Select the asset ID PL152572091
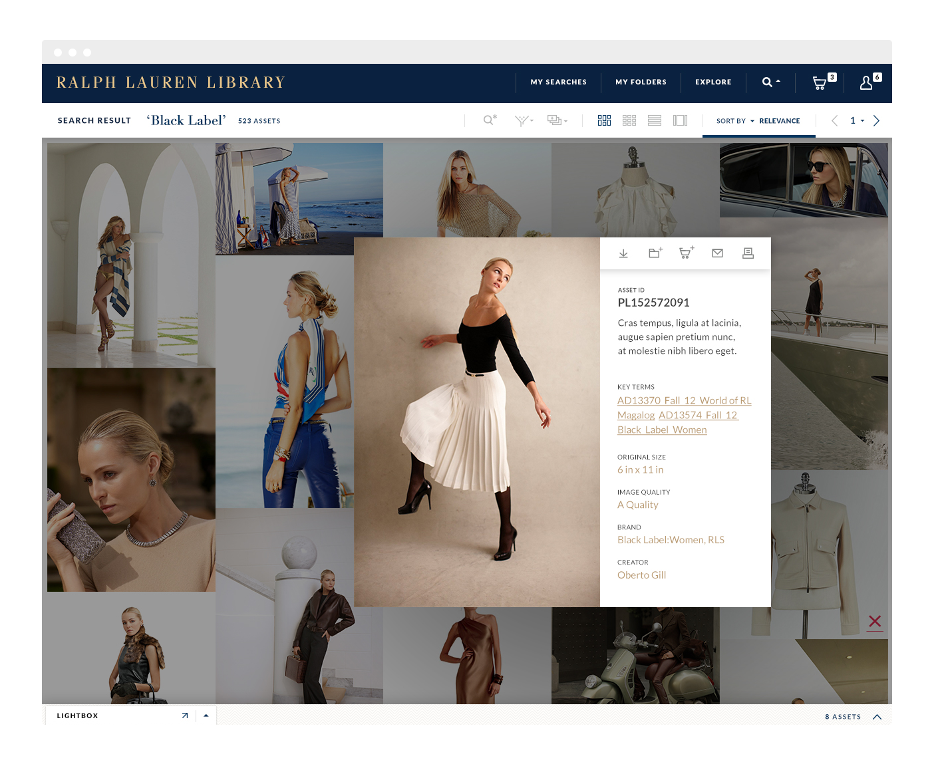 (x=653, y=303)
